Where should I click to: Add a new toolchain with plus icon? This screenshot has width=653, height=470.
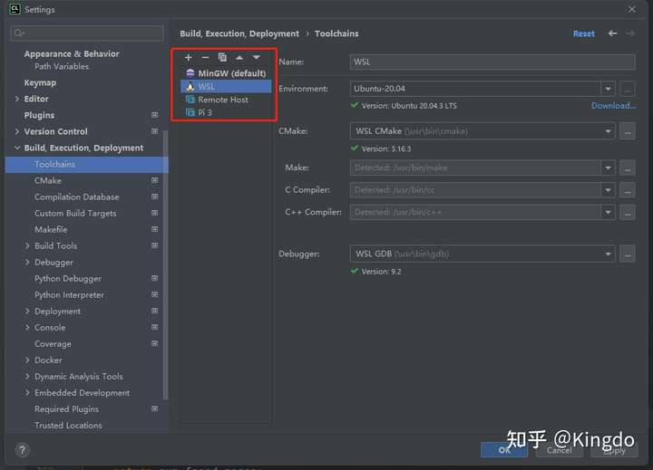[189, 57]
